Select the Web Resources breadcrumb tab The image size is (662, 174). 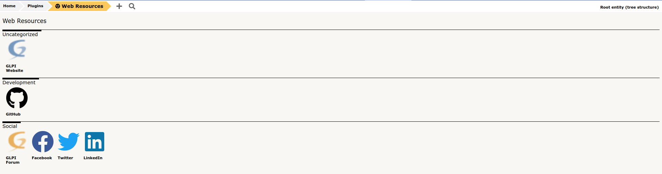[x=79, y=6]
